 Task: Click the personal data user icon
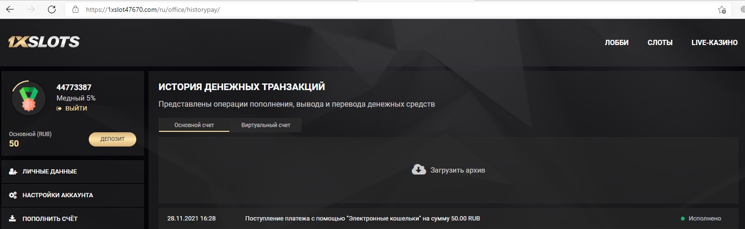(13, 172)
